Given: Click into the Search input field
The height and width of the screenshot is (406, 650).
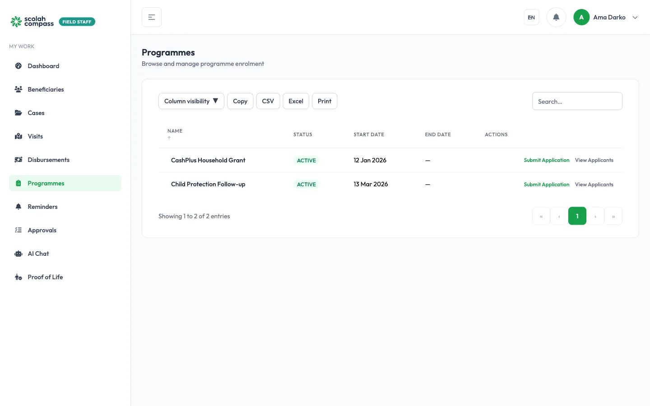Looking at the screenshot, I should [577, 101].
